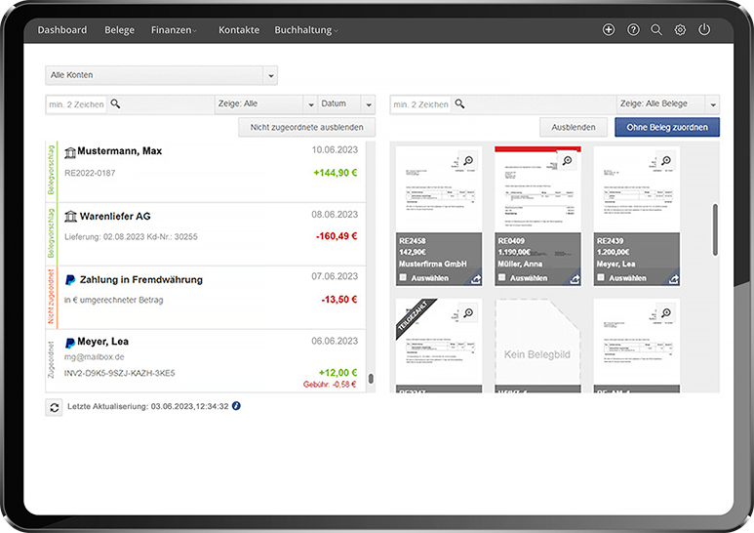Click the search magnifier in top bar

656,30
